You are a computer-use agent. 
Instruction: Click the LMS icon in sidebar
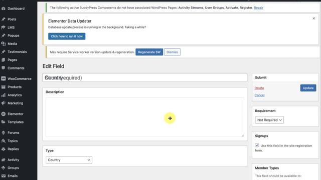tap(4, 27)
